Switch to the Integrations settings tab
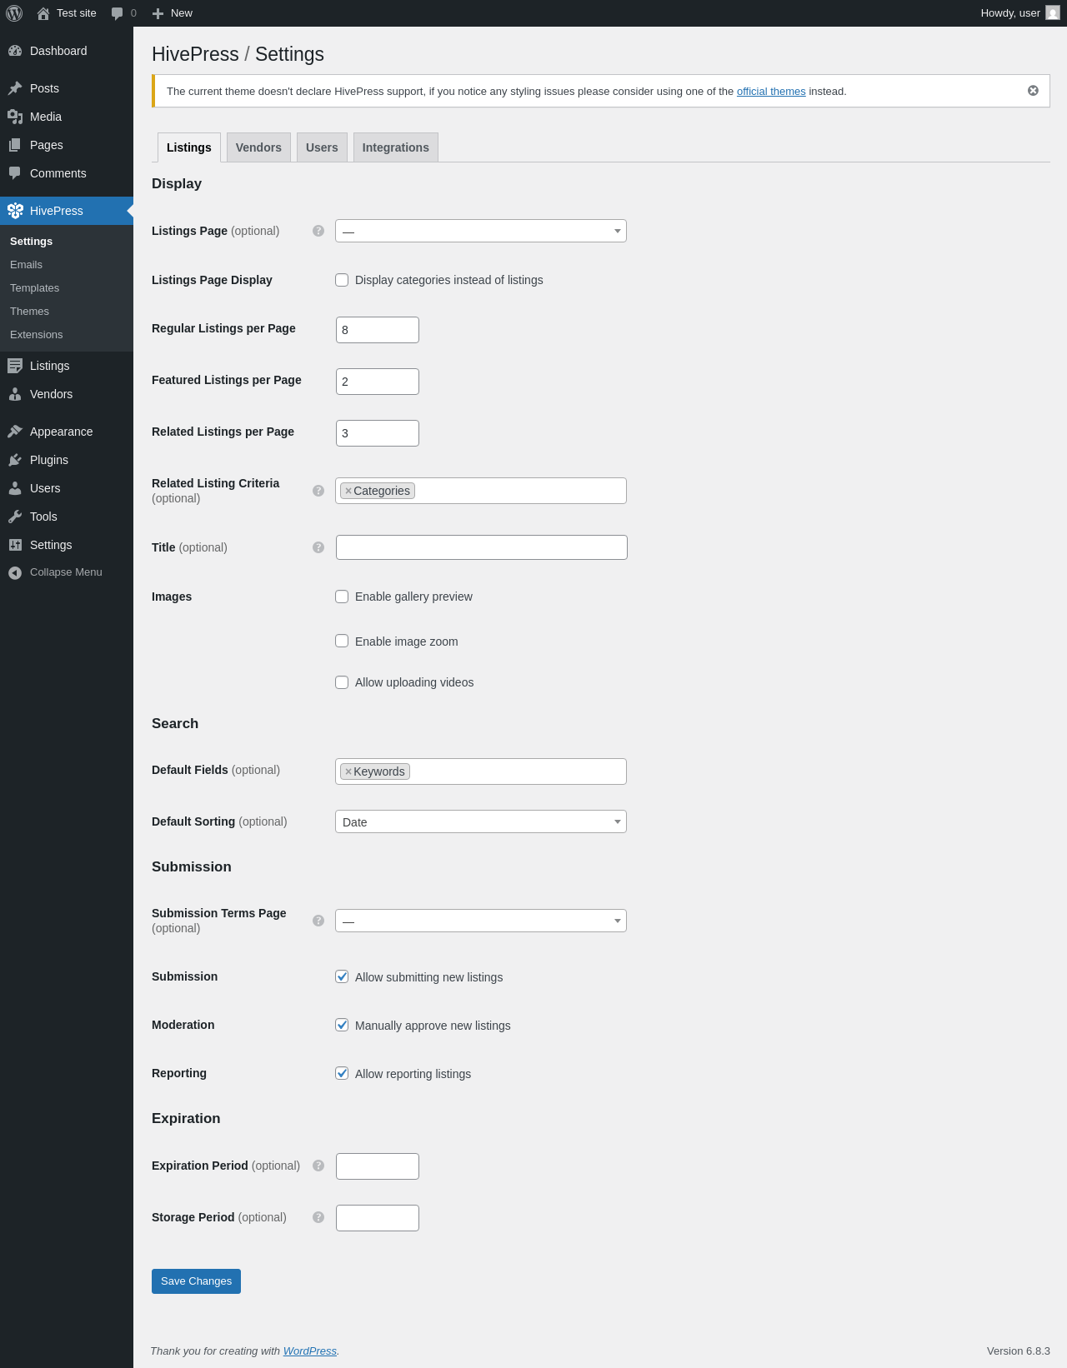 tap(396, 147)
